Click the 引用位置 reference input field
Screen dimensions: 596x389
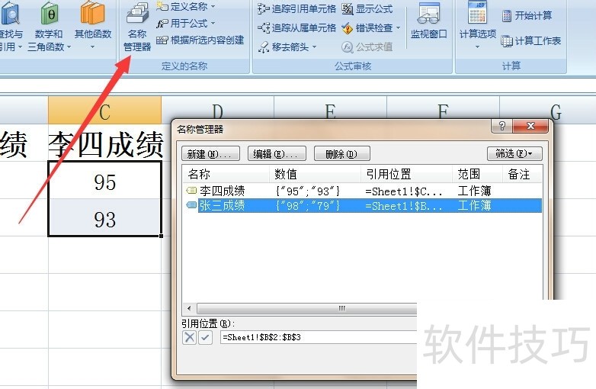tap(319, 337)
